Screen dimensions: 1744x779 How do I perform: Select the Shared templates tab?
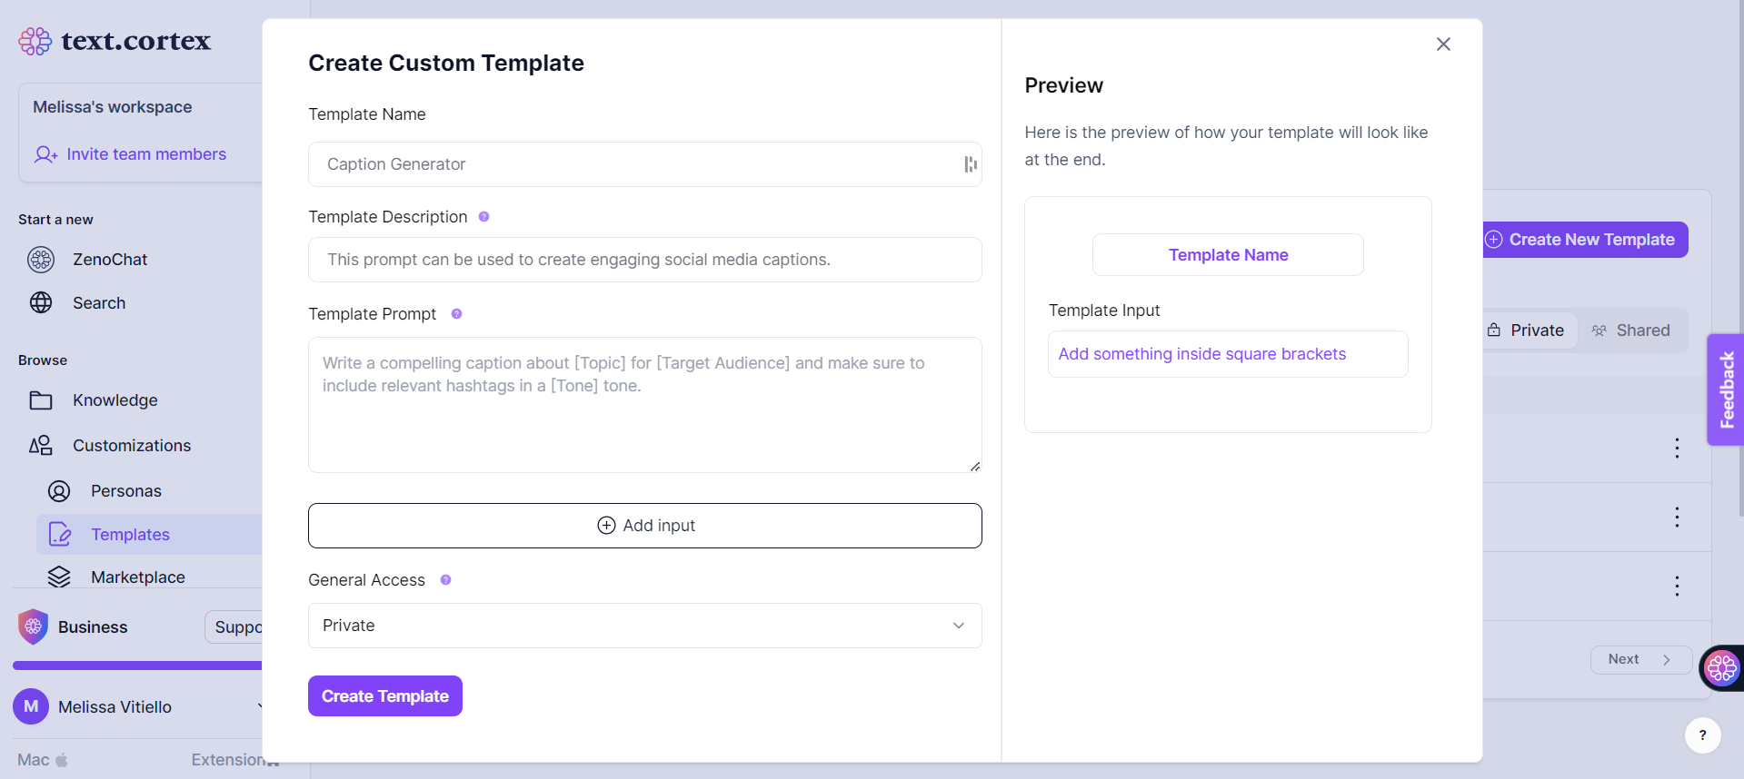1631,330
